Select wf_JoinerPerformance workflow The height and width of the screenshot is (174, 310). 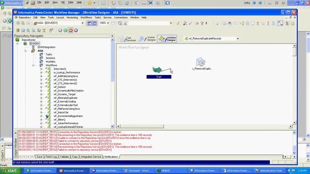click(66, 124)
